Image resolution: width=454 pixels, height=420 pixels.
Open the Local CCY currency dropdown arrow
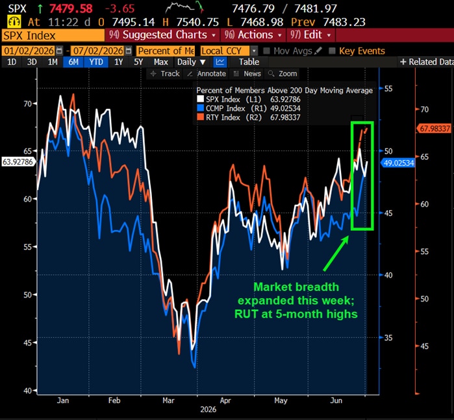pyautogui.click(x=254, y=51)
